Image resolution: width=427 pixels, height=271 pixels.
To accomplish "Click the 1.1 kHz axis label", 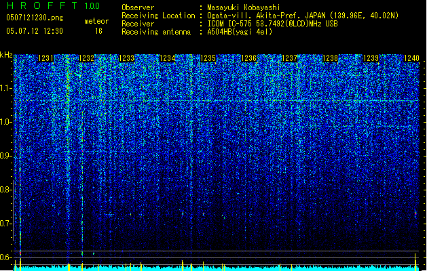I will tap(6, 88).
